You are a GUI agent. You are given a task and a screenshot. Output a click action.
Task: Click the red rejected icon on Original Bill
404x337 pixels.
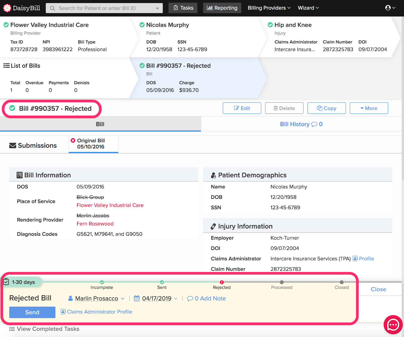point(73,140)
